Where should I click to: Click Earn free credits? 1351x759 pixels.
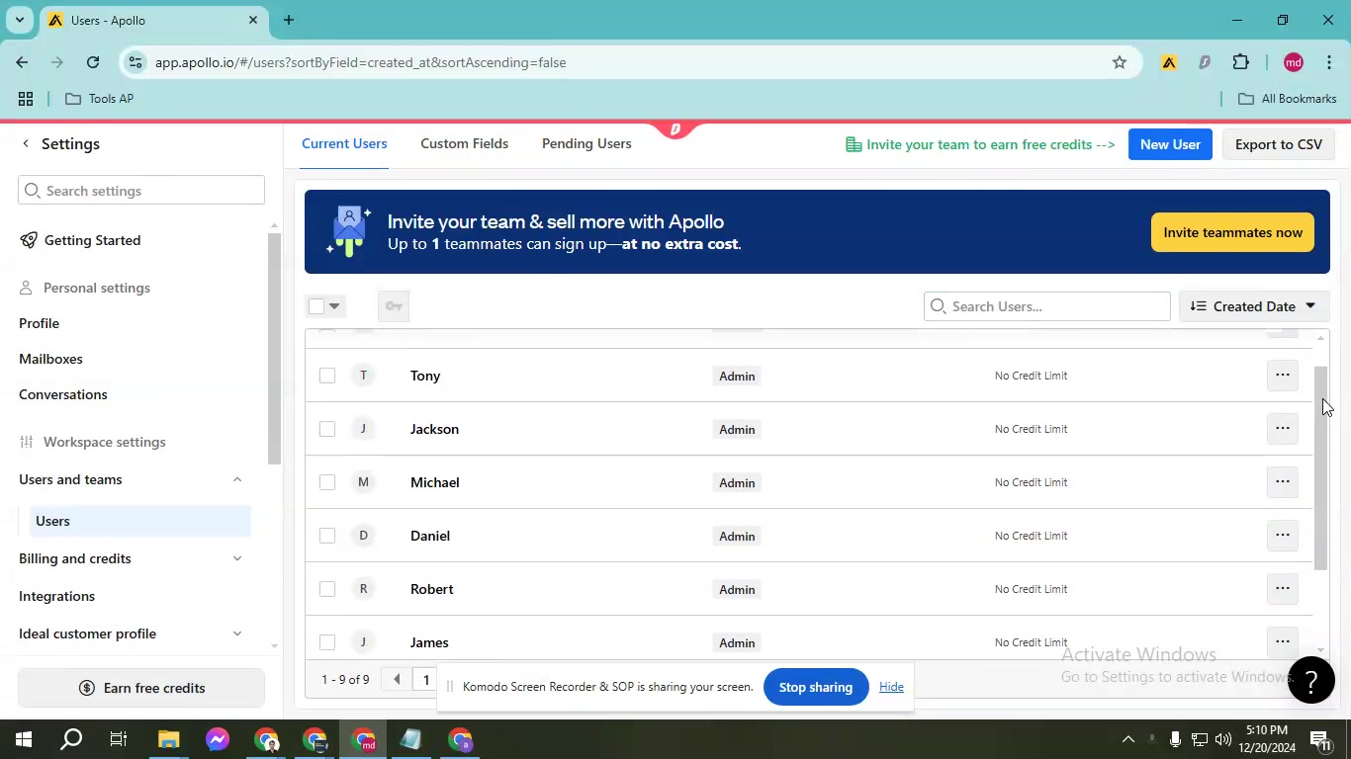pos(141,688)
